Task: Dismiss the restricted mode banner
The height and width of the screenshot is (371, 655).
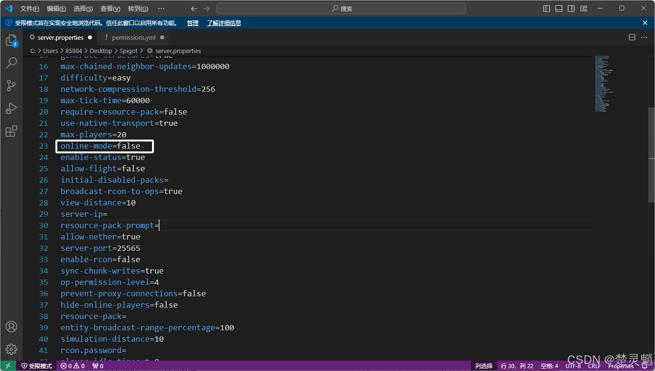Action: click(x=645, y=23)
